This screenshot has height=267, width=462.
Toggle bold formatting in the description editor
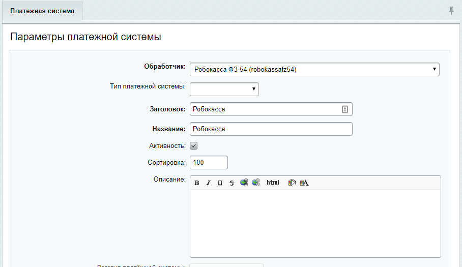[196, 183]
